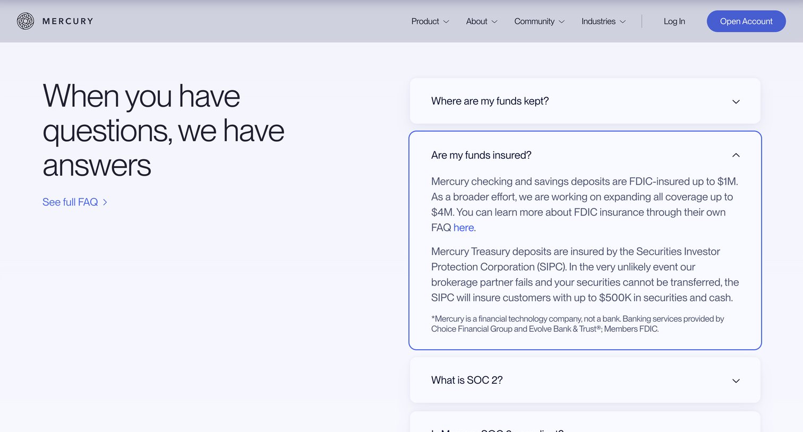Click the paragraph starting 'Mercury checking and savings'
803x432 pixels.
point(585,204)
